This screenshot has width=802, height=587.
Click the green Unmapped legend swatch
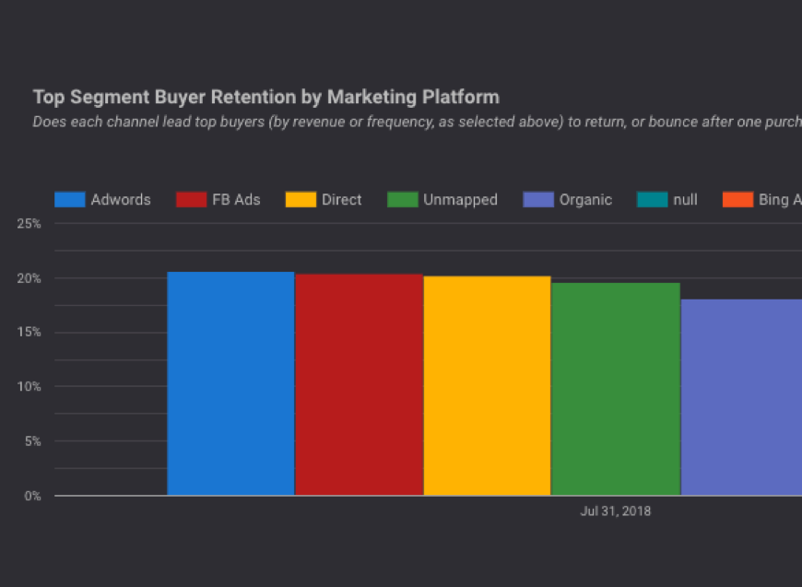[x=403, y=200]
